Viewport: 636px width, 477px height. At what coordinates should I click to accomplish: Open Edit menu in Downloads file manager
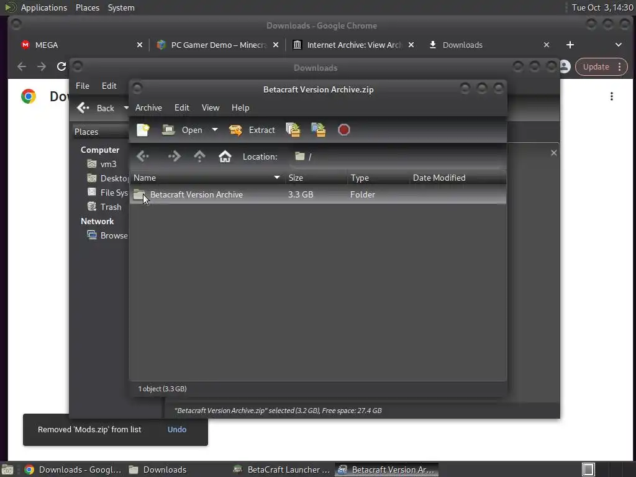(109, 86)
